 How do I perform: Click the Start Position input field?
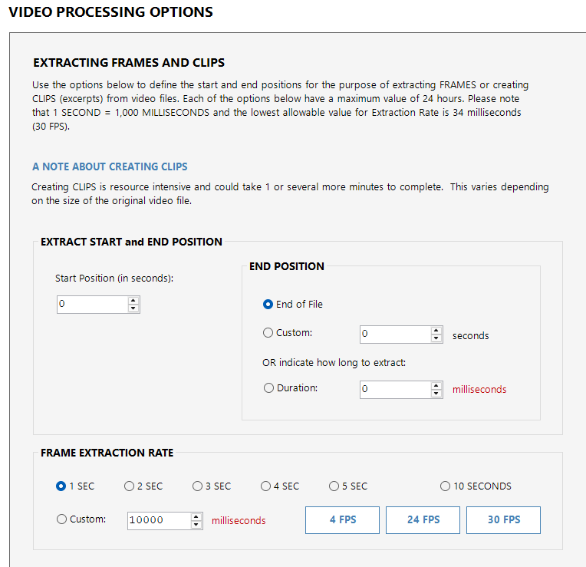(92, 304)
